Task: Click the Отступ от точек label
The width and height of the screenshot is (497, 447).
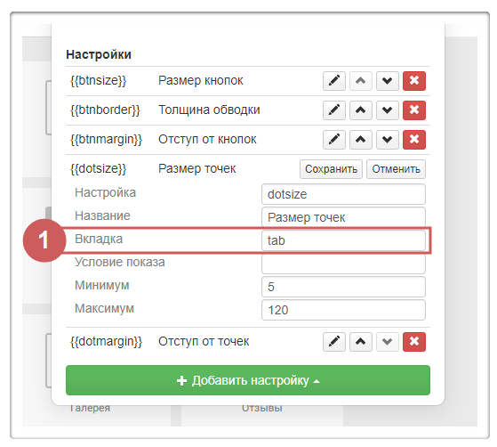Action: [x=204, y=342]
